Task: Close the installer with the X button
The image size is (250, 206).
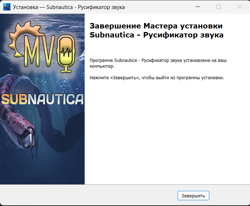Action: (x=240, y=7)
